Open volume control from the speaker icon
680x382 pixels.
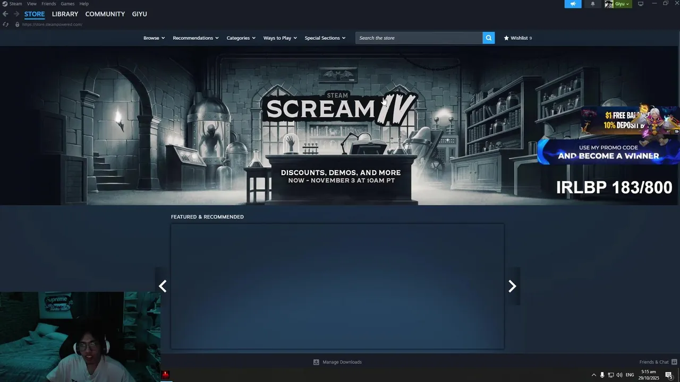tap(619, 375)
